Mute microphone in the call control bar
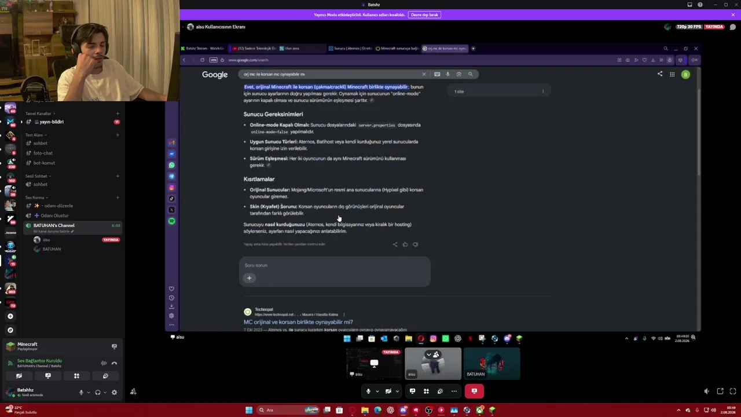This screenshot has width=741, height=417. [368, 392]
